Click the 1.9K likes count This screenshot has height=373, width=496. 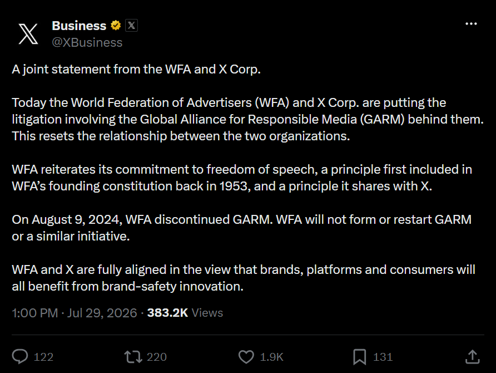271,357
